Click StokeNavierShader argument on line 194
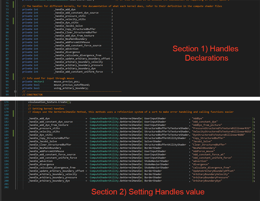 (x=157, y=161)
